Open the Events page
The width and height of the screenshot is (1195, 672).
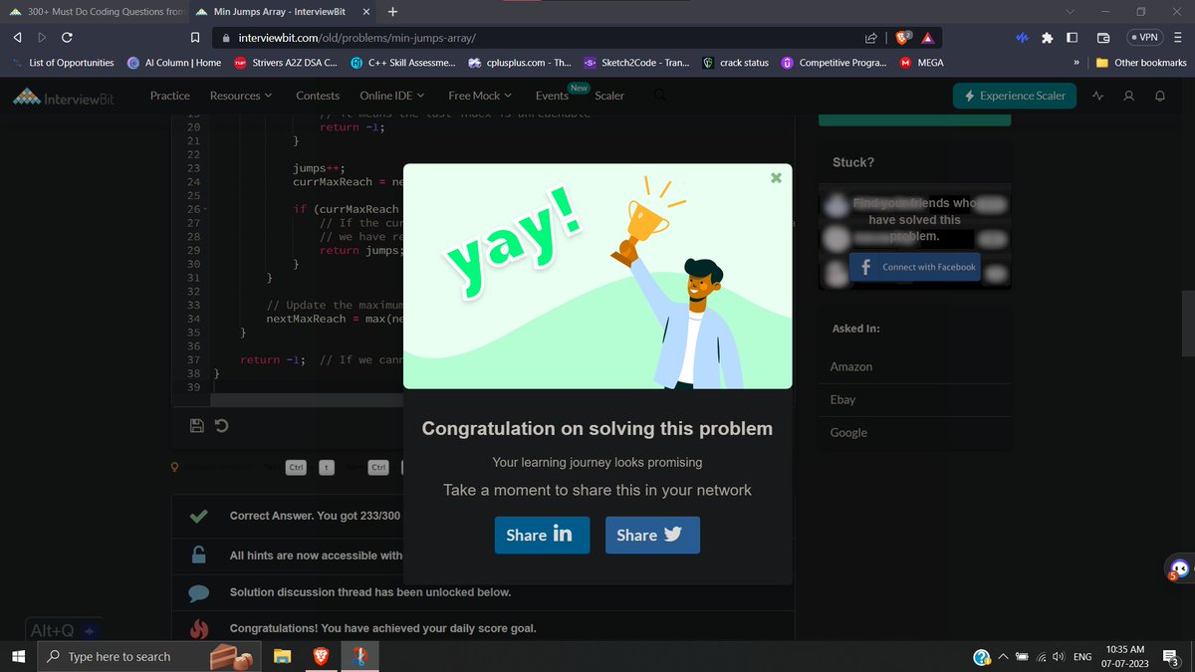tap(552, 96)
